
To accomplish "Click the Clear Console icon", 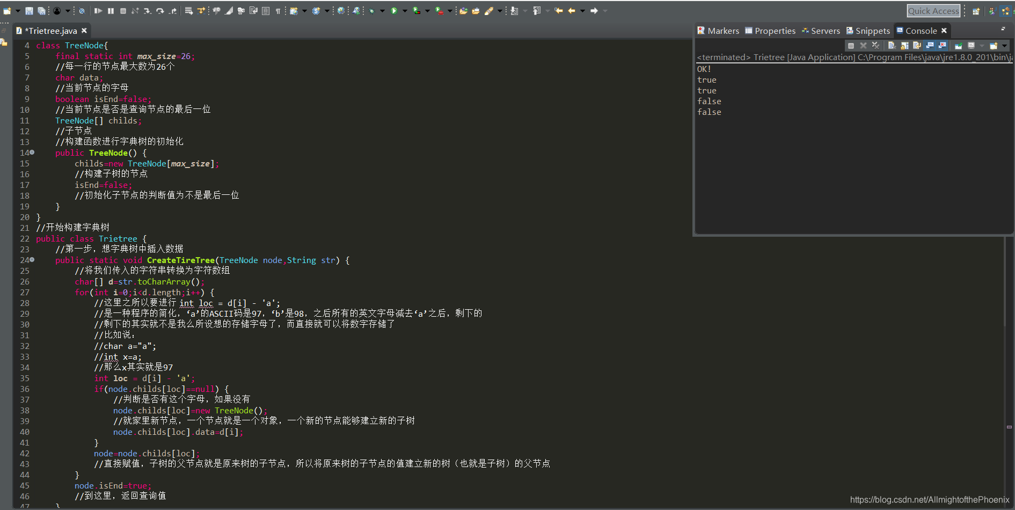I will pyautogui.click(x=892, y=46).
